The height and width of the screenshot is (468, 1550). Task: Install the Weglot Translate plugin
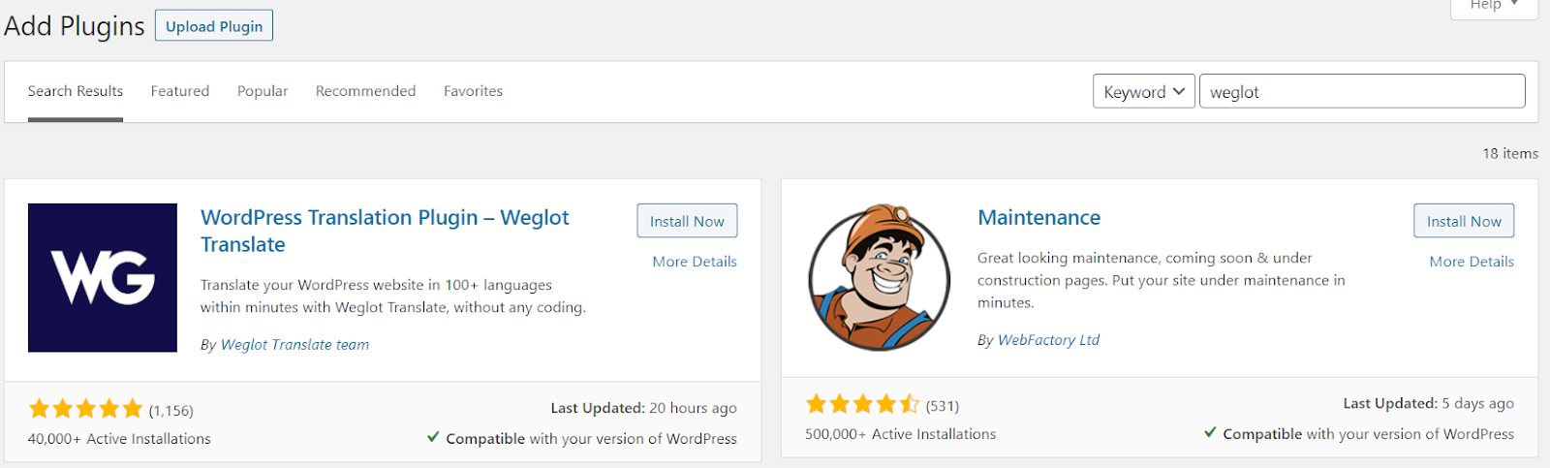coord(687,221)
